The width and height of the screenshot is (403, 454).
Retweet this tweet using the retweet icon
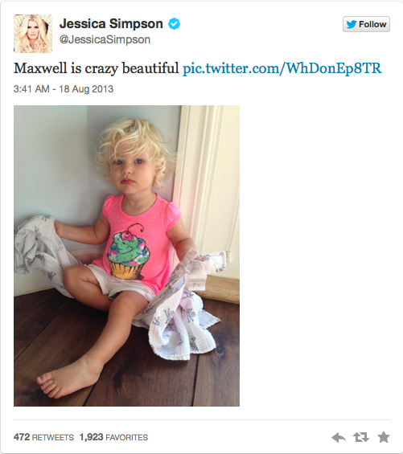[361, 437]
